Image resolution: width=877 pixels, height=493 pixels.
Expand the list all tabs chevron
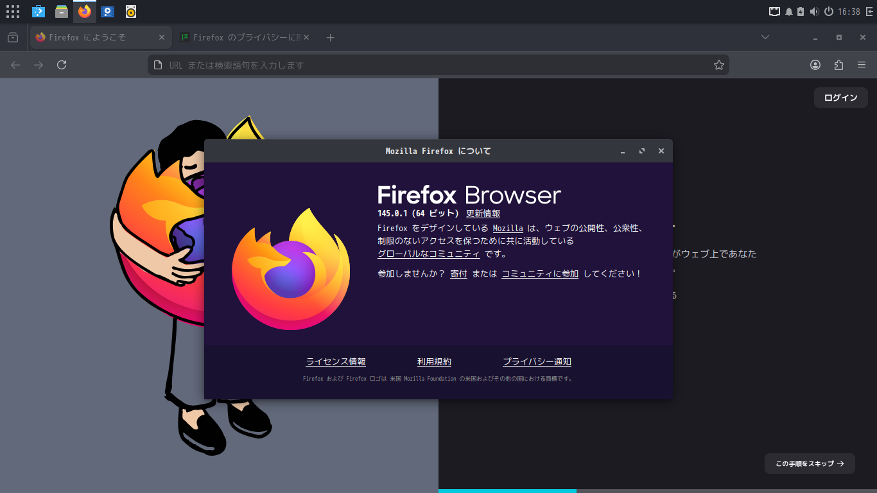tap(765, 38)
